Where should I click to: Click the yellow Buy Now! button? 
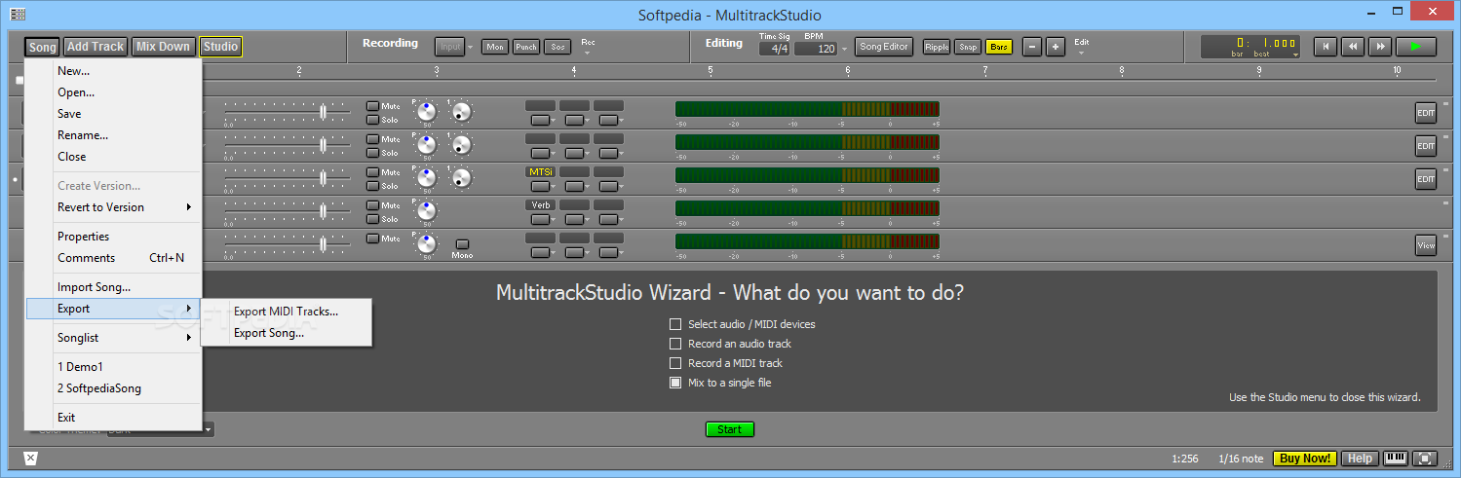(x=1305, y=459)
